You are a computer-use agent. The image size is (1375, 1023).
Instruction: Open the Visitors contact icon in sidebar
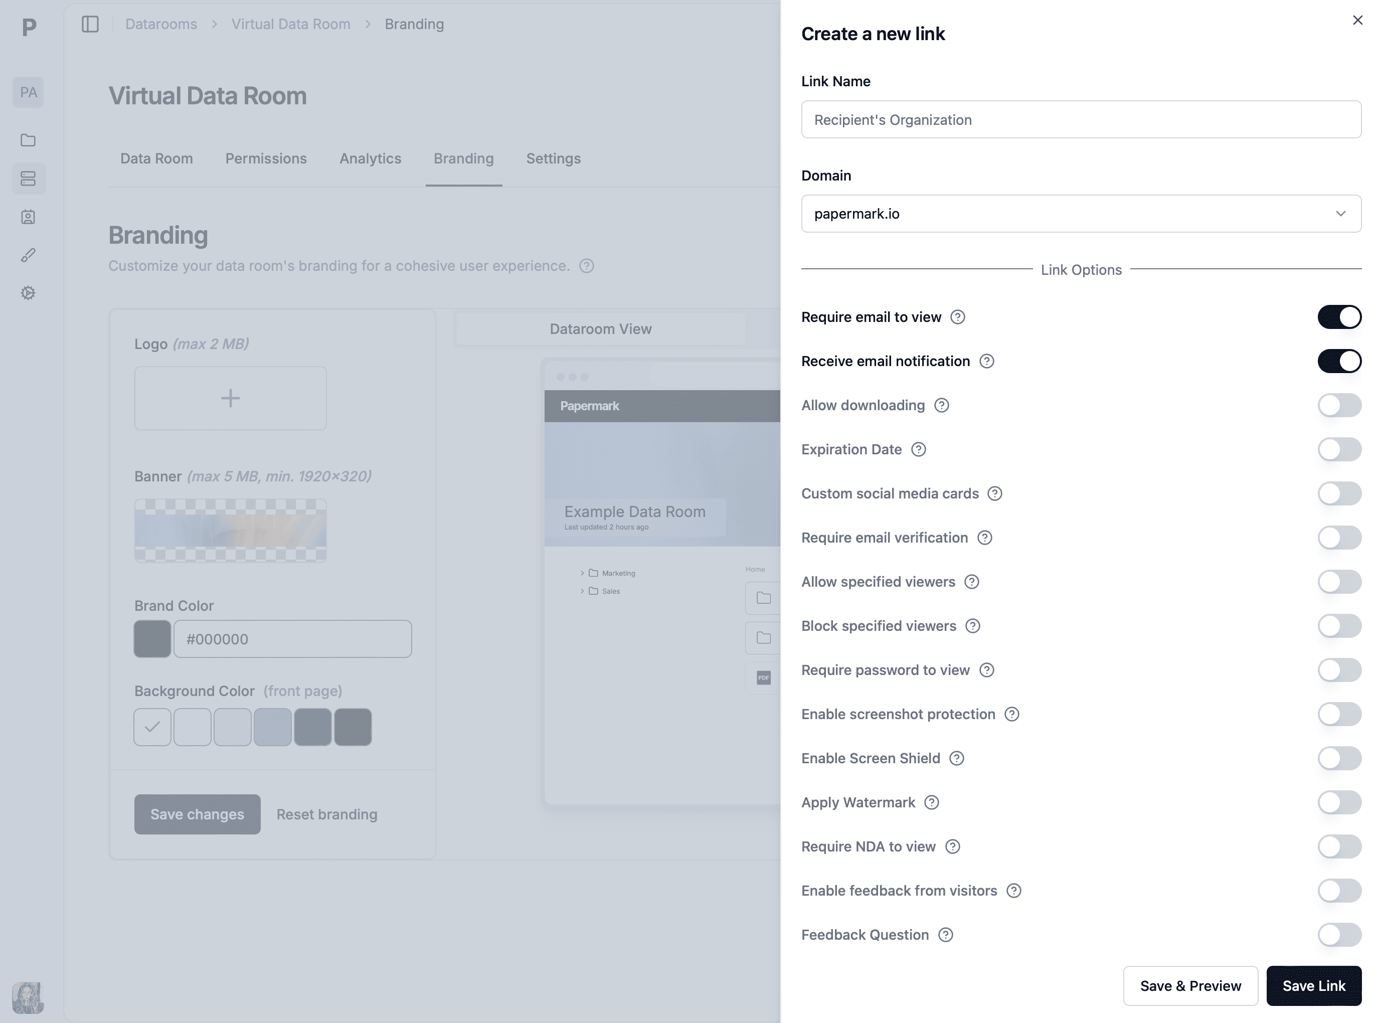(29, 217)
